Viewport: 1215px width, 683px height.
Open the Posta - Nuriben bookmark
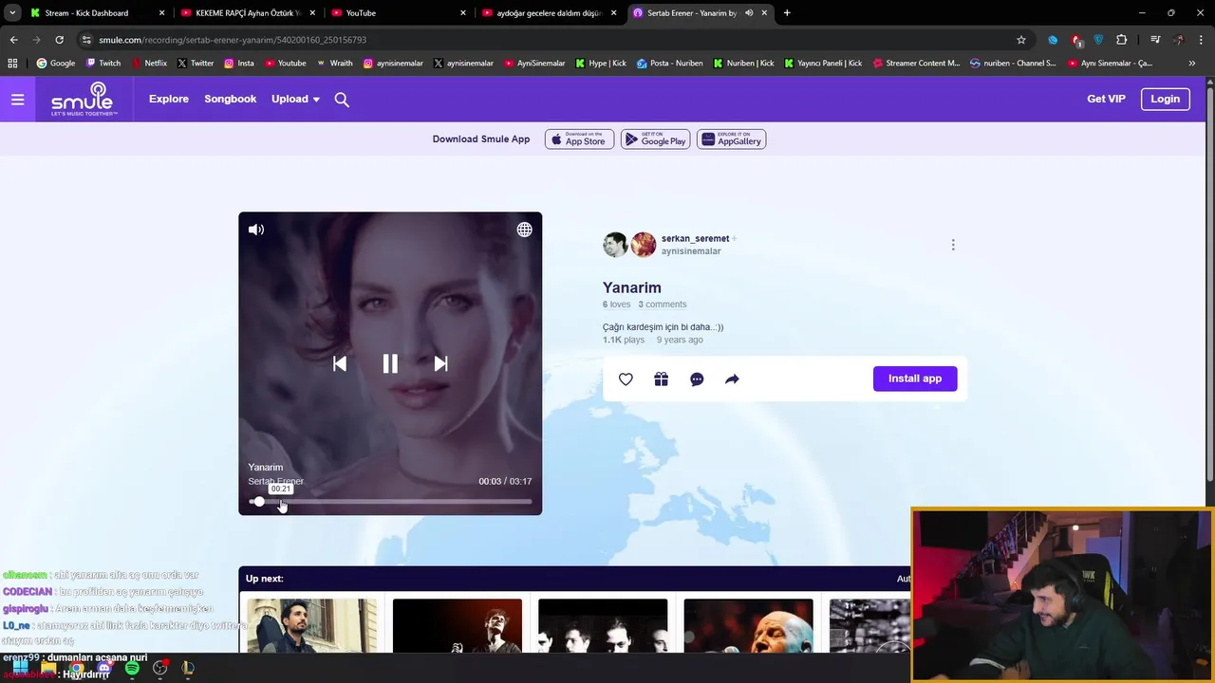pyautogui.click(x=670, y=64)
